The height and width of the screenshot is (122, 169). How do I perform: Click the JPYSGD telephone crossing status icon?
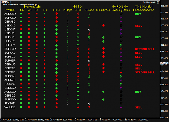(121, 103)
